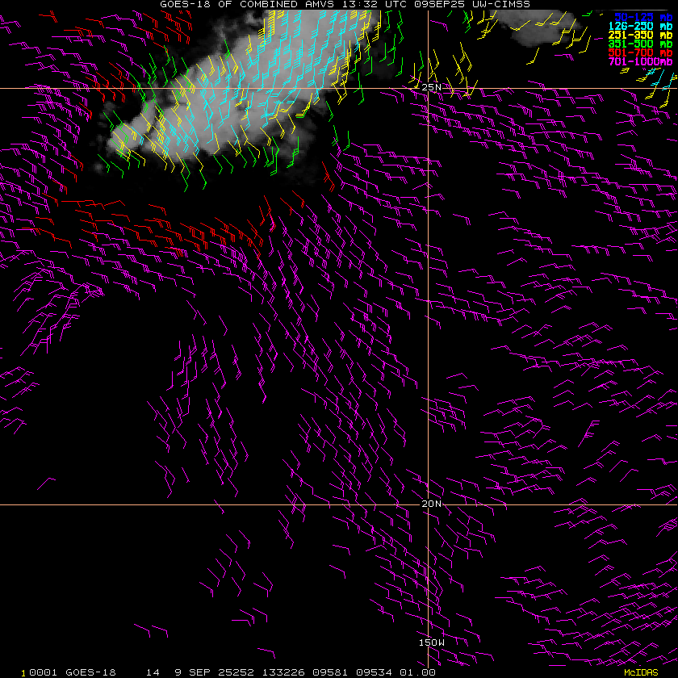Click the COMBINED AMVS title text
The width and height of the screenshot is (678, 678).
[287, 4]
